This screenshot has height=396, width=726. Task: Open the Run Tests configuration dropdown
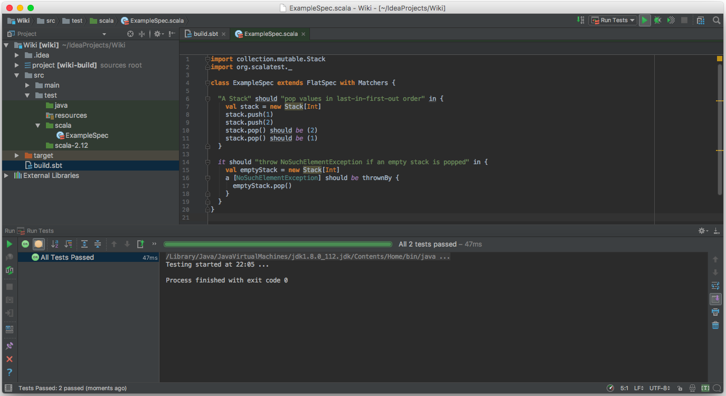coord(613,20)
